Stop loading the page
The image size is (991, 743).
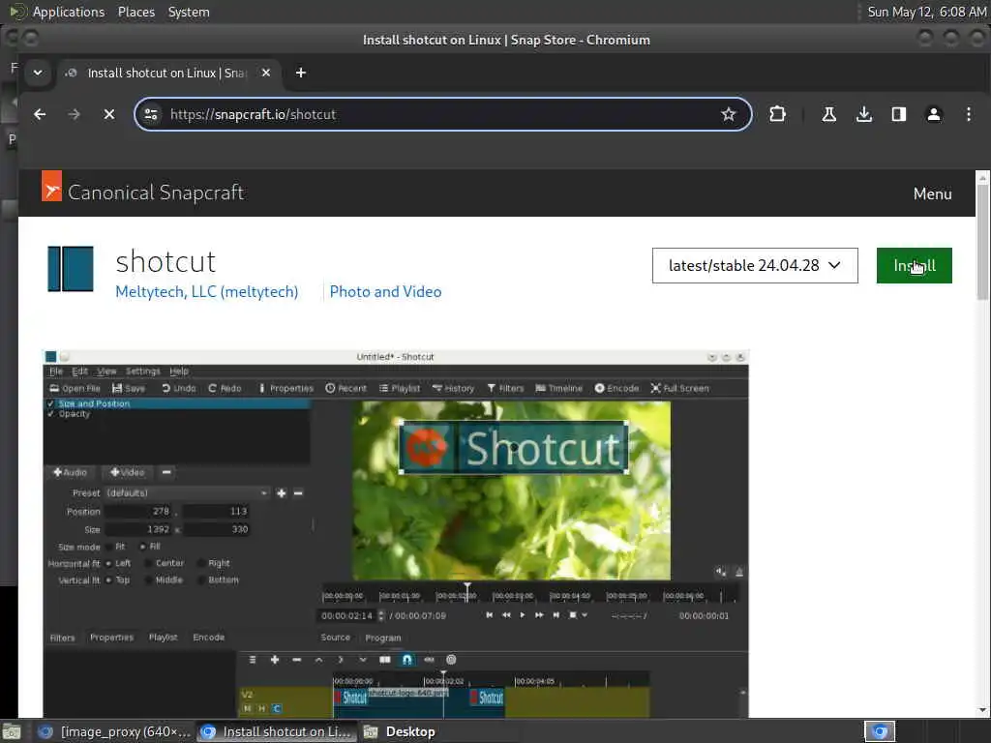tap(109, 114)
